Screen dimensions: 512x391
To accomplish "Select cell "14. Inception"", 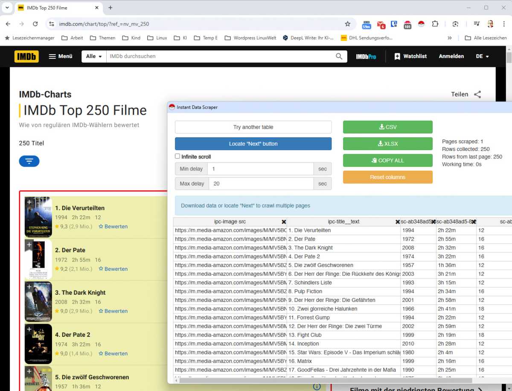I will click(344, 344).
